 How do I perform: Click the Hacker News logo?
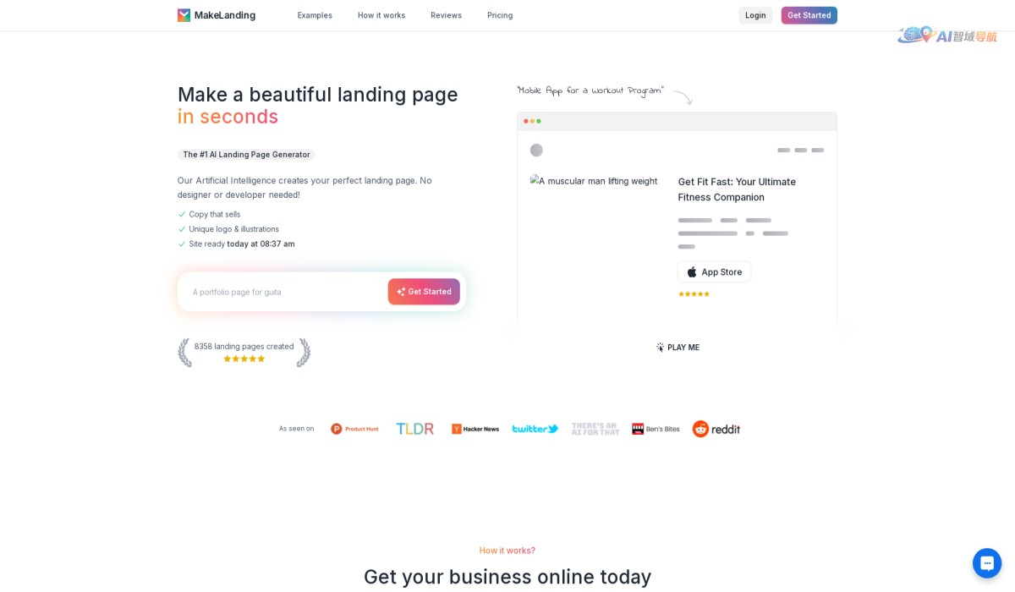click(475, 429)
